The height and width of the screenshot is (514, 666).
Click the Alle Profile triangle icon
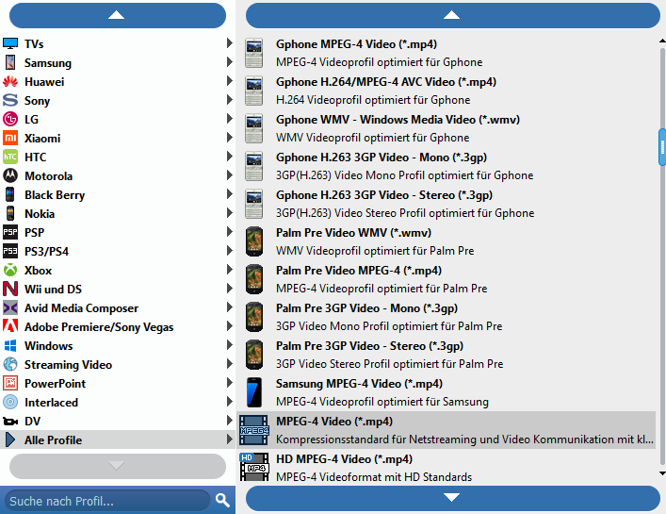[10, 439]
